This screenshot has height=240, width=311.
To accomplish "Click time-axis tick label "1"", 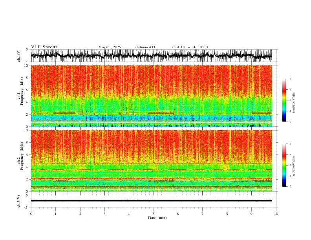I will pyautogui.click(x=55, y=214).
